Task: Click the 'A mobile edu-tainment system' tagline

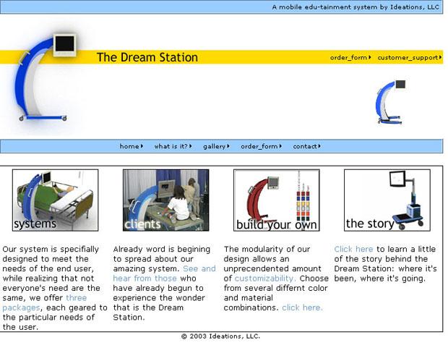Action: [x=356, y=7]
